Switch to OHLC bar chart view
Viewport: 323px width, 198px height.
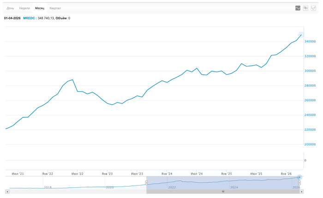point(313,8)
